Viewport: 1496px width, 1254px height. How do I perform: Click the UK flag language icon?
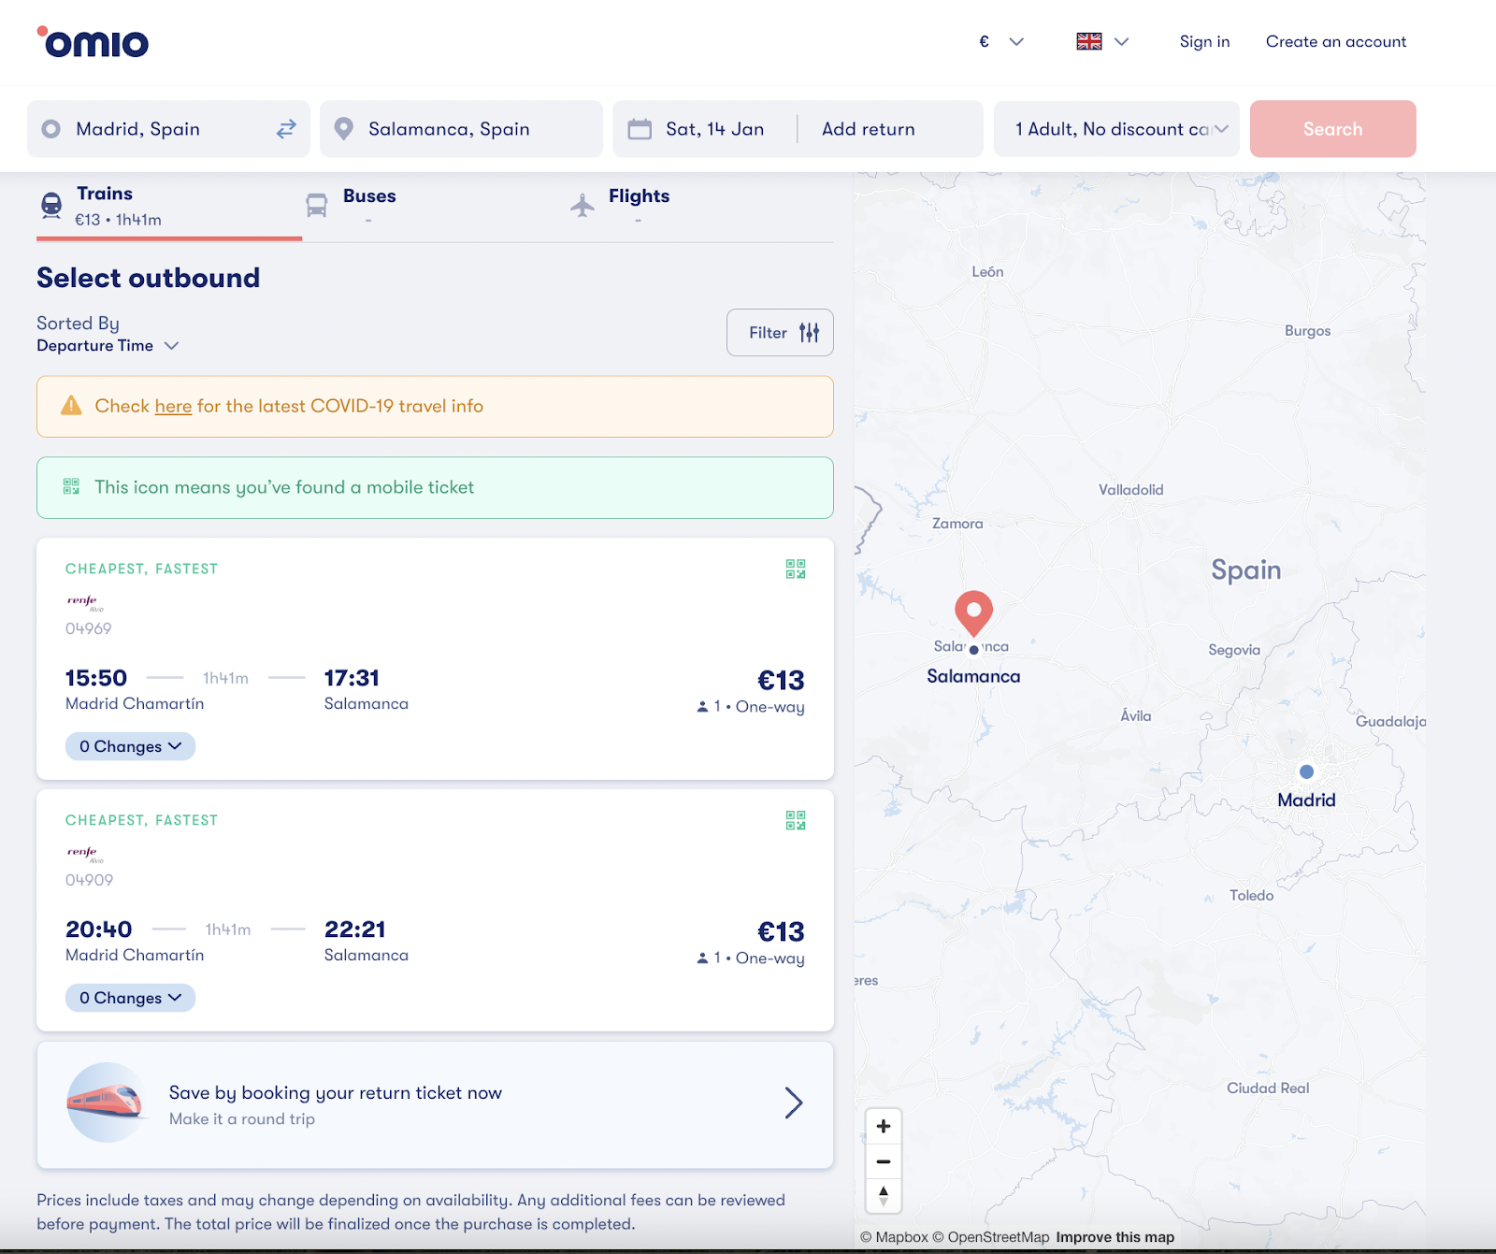coord(1089,41)
